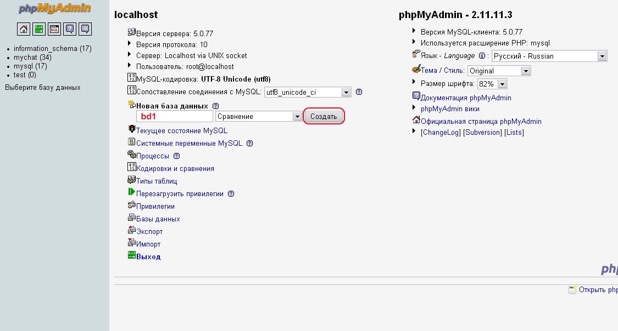618x331 pixels.
Task: Open the Импорт link
Action: 148,244
